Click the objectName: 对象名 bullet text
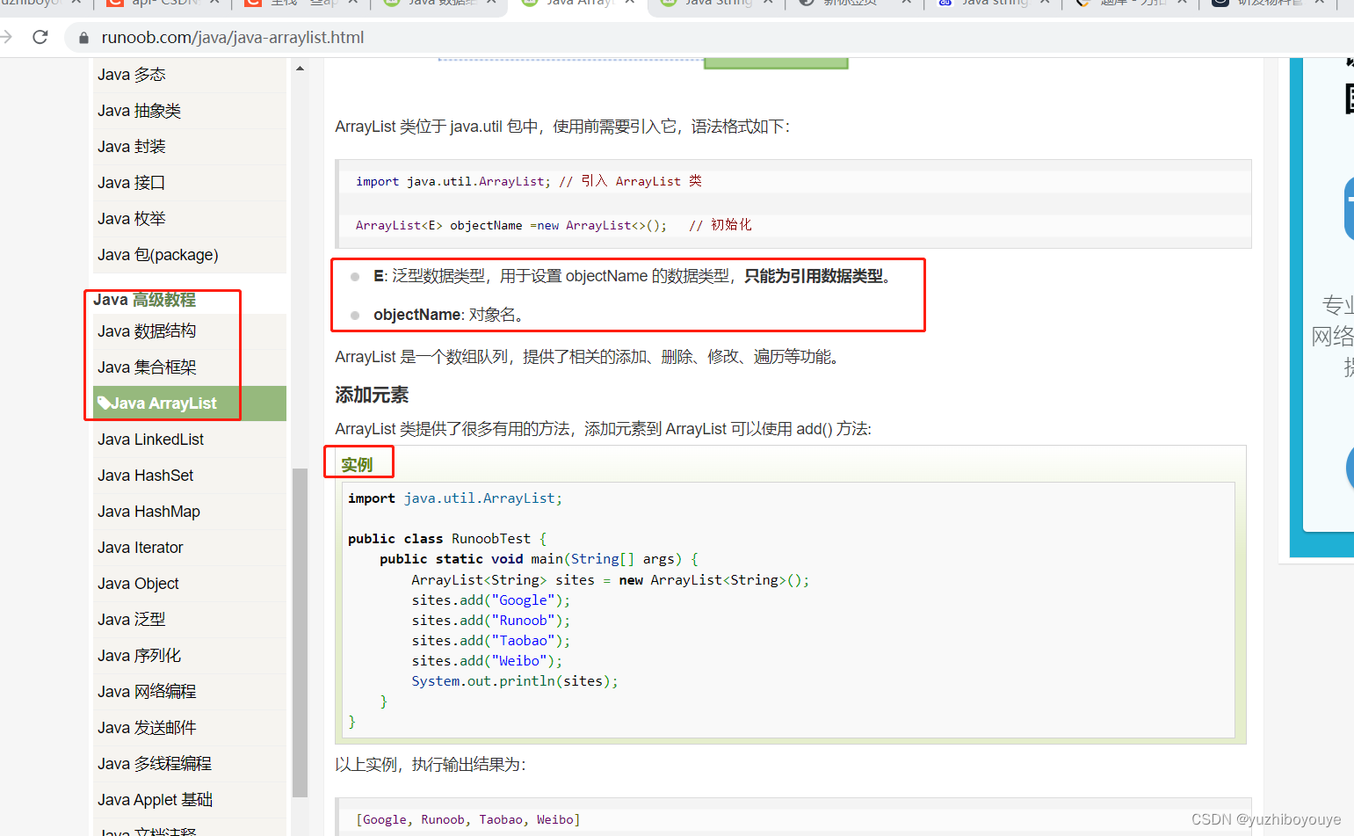The image size is (1354, 836). 452,315
